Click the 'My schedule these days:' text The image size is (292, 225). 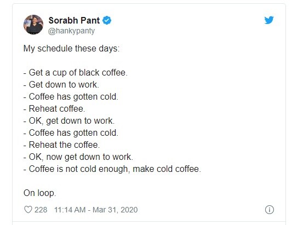coord(71,49)
